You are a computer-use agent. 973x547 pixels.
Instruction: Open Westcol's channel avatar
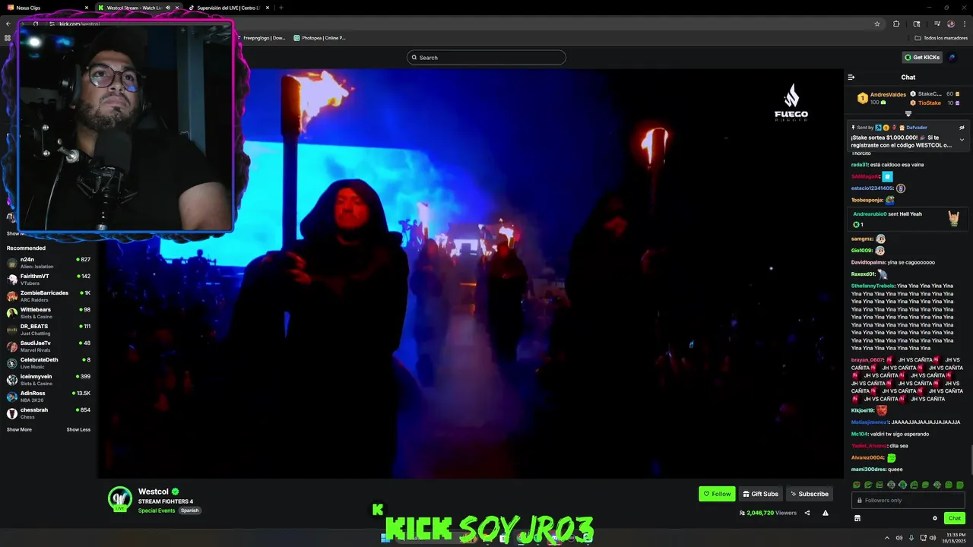(x=120, y=499)
